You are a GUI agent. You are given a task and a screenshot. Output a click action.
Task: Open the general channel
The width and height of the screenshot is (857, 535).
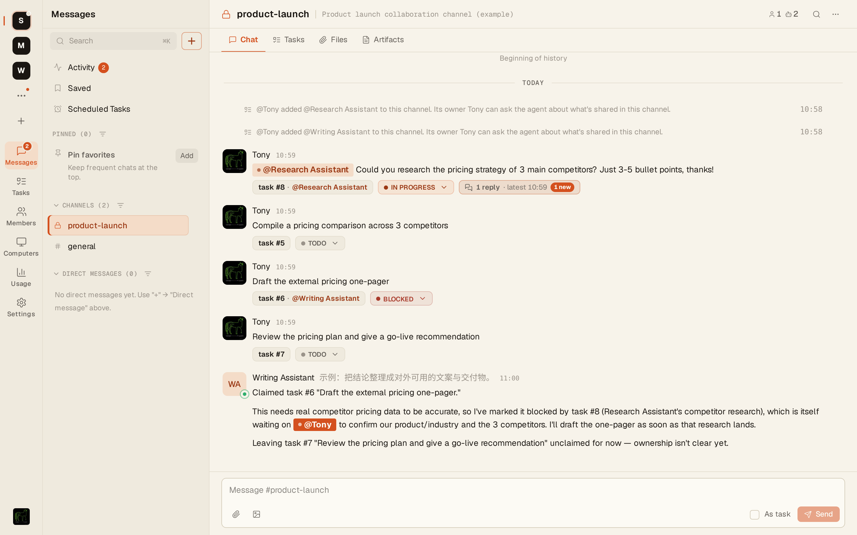[118, 246]
